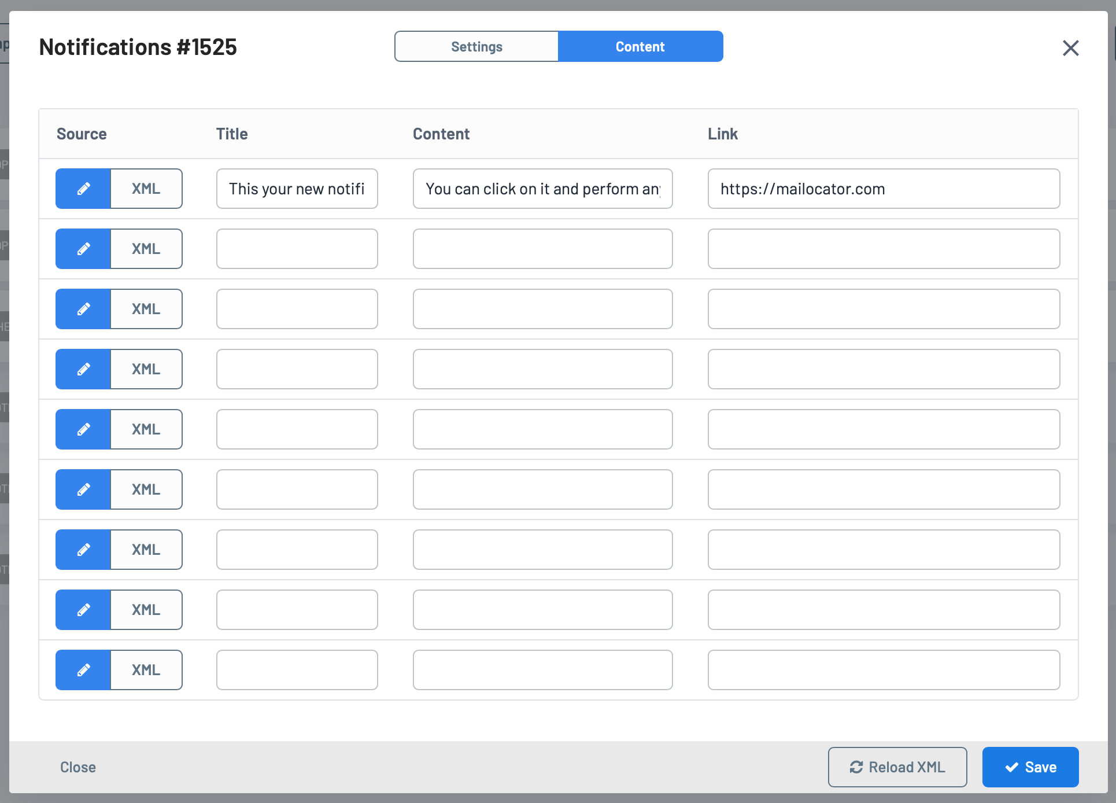1116x803 pixels.
Task: Select pencil manual source in third row
Action: 83,309
